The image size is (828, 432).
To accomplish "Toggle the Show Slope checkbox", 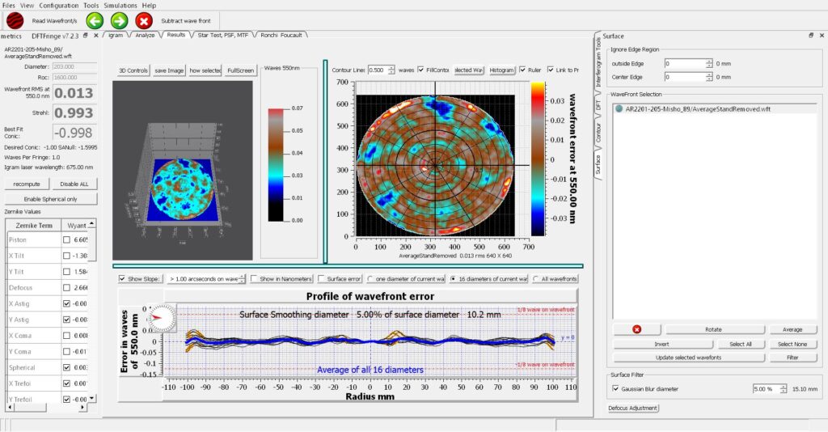I will pos(123,279).
